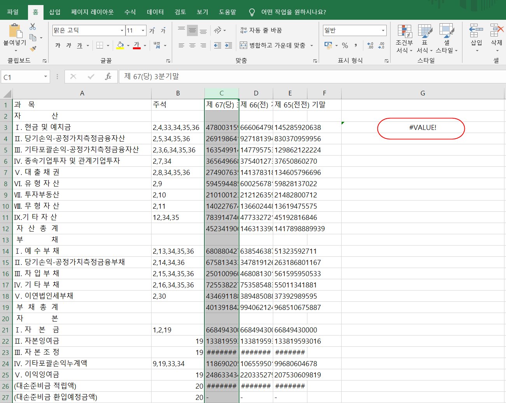Toggle center horizontal alignment
Screen dimensions: 506x403
click(192, 45)
